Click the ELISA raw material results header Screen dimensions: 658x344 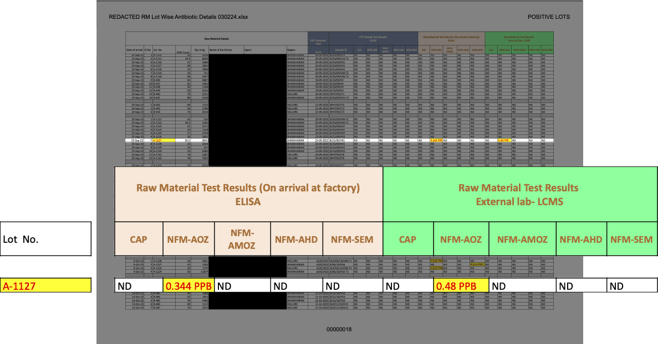coord(248,195)
